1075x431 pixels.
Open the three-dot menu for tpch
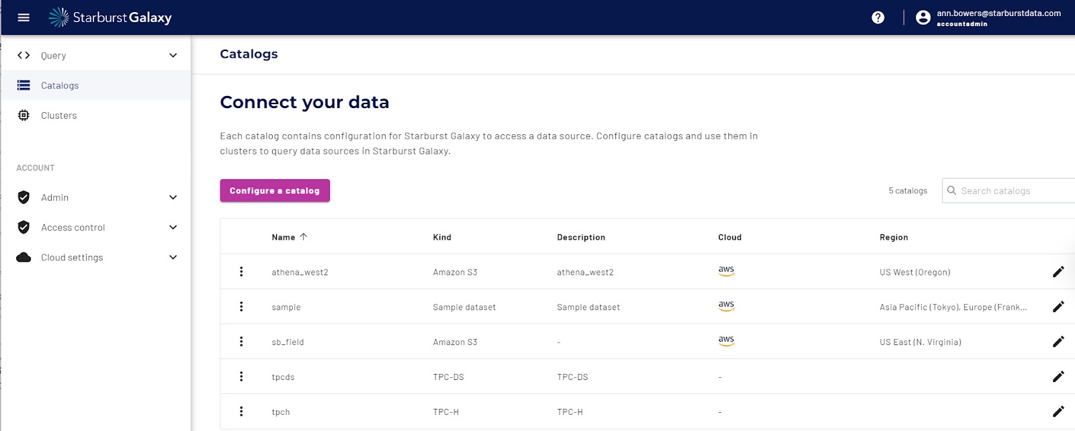tap(241, 412)
